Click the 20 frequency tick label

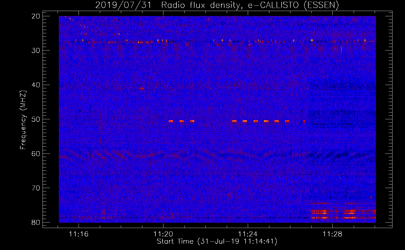(36, 16)
